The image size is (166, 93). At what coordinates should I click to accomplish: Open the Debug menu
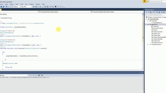(11, 4)
